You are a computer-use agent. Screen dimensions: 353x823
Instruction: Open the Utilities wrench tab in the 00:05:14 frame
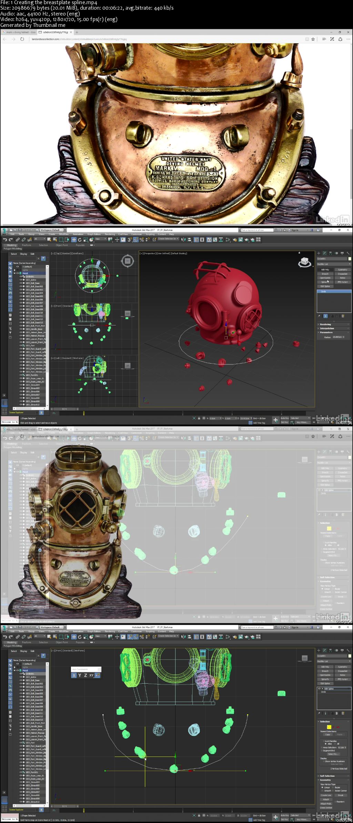[348, 650]
